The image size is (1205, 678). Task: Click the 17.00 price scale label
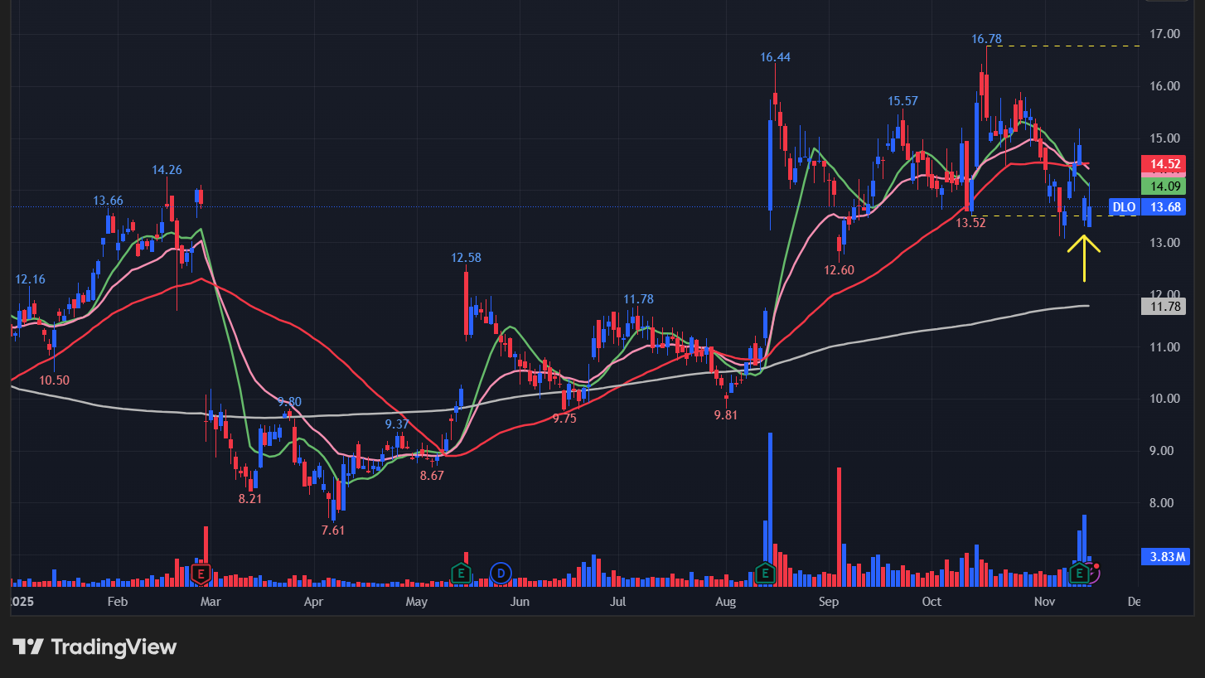coord(1164,34)
